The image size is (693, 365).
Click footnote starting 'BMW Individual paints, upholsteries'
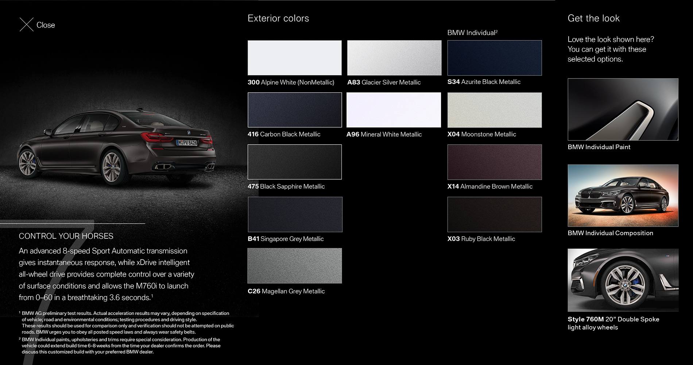[x=120, y=346]
